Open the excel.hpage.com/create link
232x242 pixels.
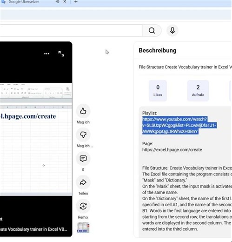(172, 150)
